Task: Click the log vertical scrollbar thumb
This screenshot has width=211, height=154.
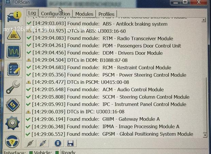Action: [205, 105]
